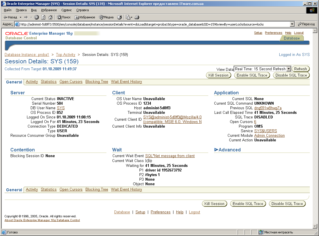319x236 pixels.
Task: Click the footer Database link
Action: (122, 212)
